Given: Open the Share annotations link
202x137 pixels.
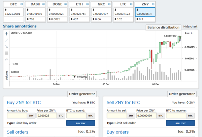Looking at the screenshot, I should tap(20, 26).
